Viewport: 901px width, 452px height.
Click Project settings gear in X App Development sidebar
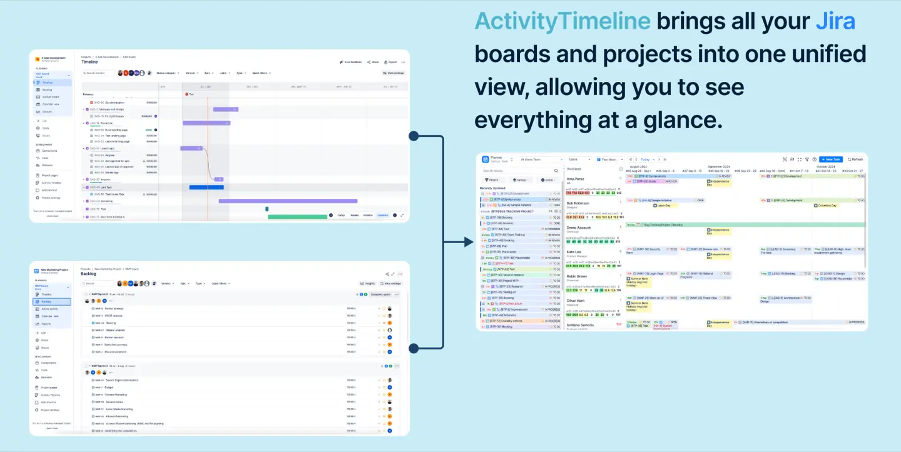pos(38,198)
